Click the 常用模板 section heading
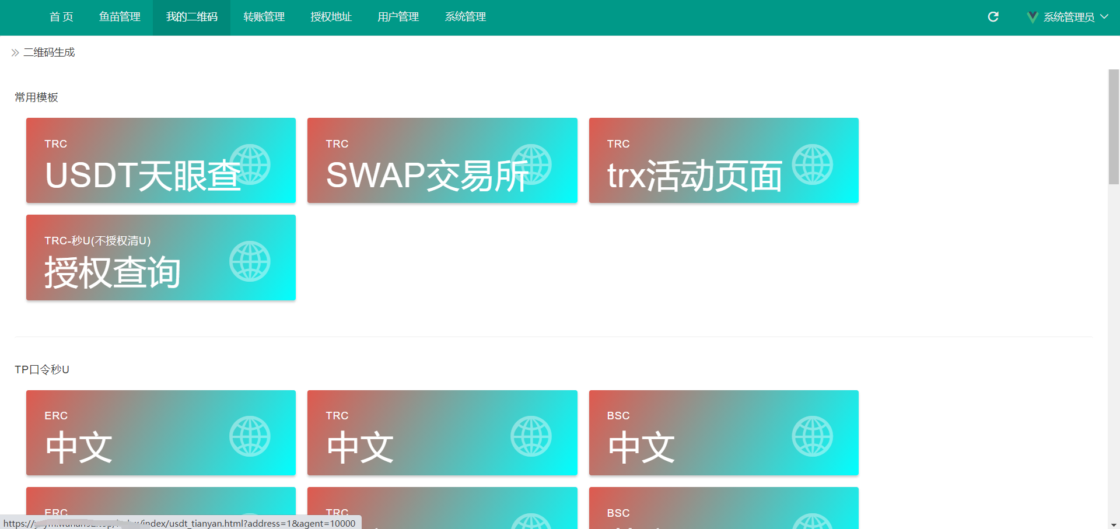This screenshot has height=529, width=1120. coord(36,97)
